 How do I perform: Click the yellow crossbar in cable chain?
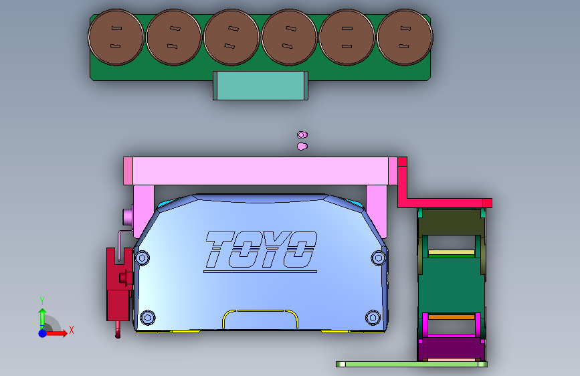(x=452, y=252)
